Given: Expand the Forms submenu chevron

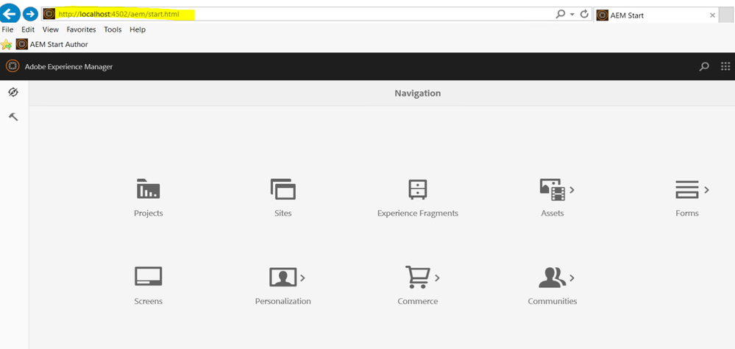Looking at the screenshot, I should [x=706, y=190].
